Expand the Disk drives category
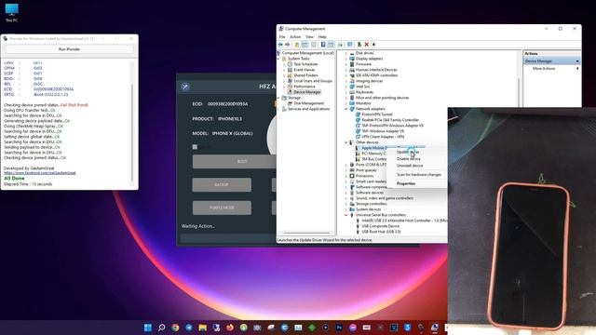Viewport: 596px width, 335px height. [x=346, y=53]
